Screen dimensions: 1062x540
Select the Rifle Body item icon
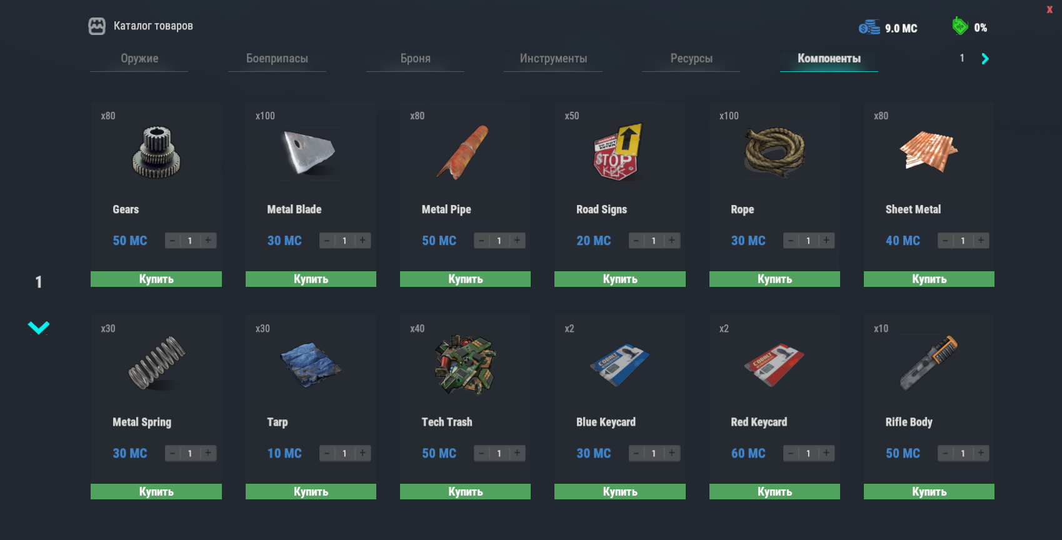point(929,363)
